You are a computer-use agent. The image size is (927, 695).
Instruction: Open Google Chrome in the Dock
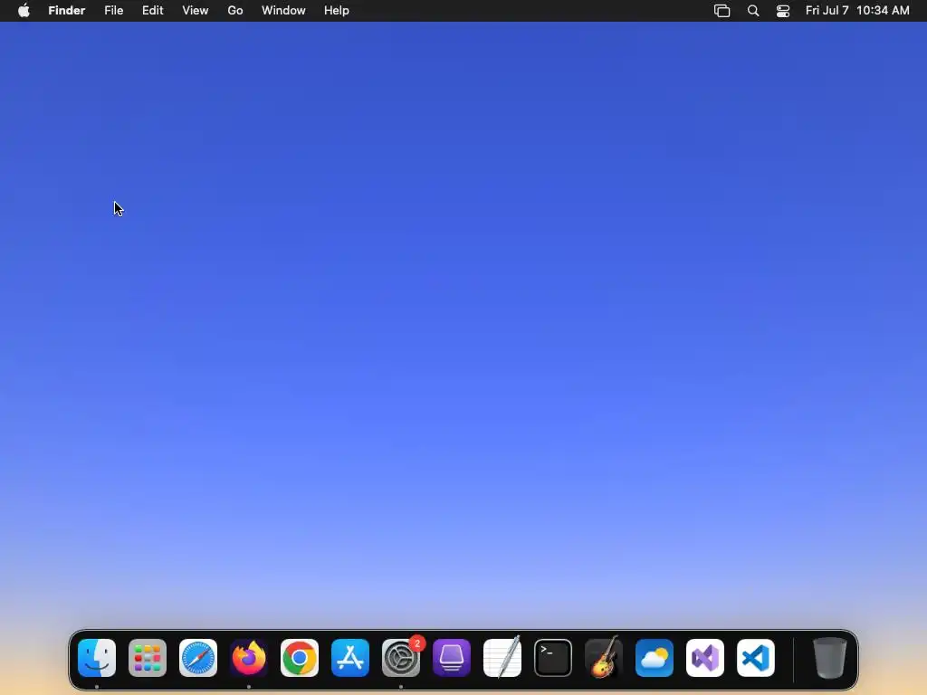pyautogui.click(x=300, y=658)
